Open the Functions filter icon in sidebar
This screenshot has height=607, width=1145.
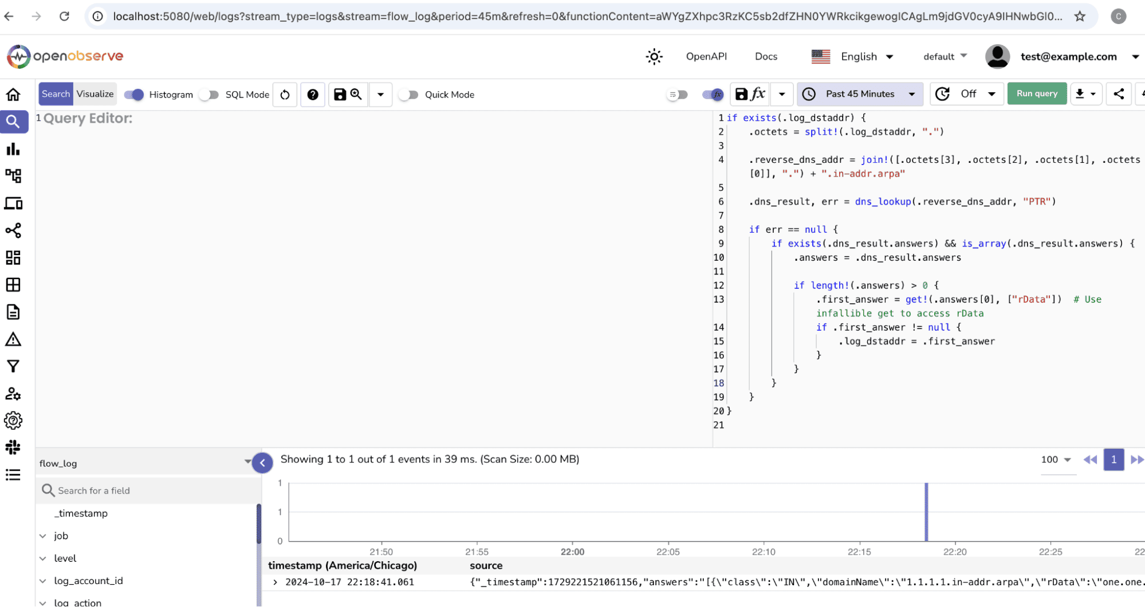coord(14,366)
